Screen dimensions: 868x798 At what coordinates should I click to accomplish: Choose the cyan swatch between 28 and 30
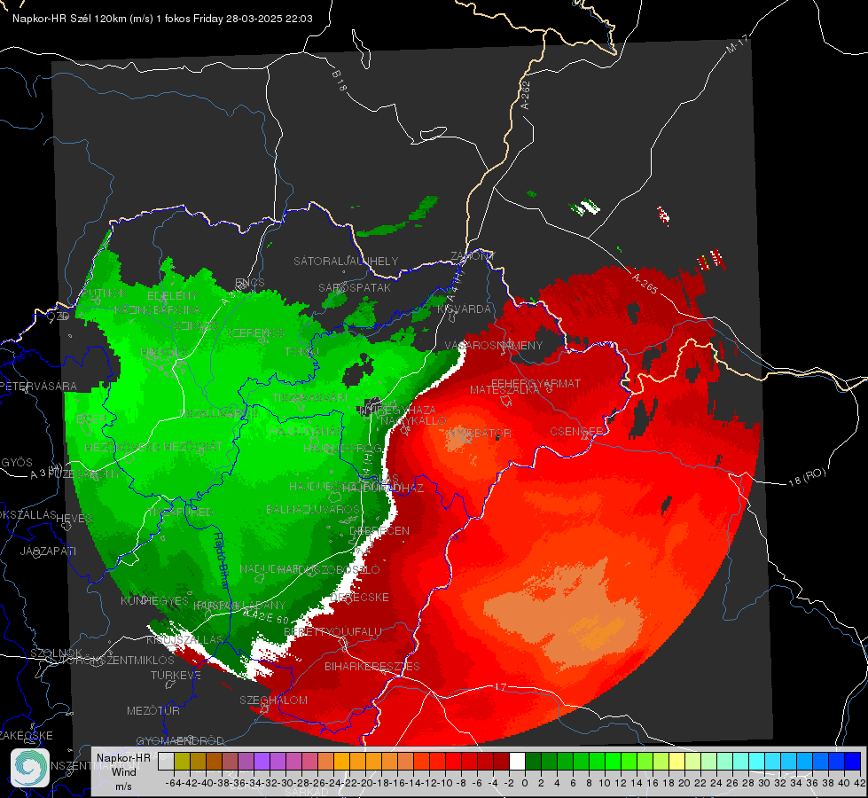[x=757, y=761]
